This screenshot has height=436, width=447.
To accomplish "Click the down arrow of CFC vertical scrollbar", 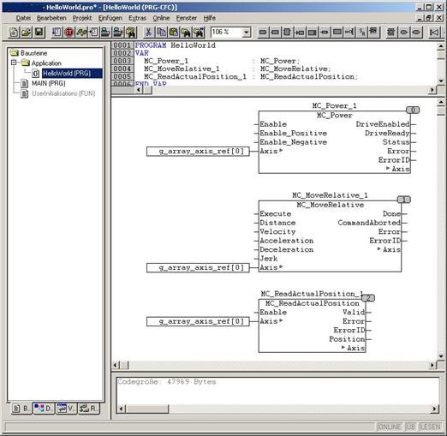I will pos(441,356).
